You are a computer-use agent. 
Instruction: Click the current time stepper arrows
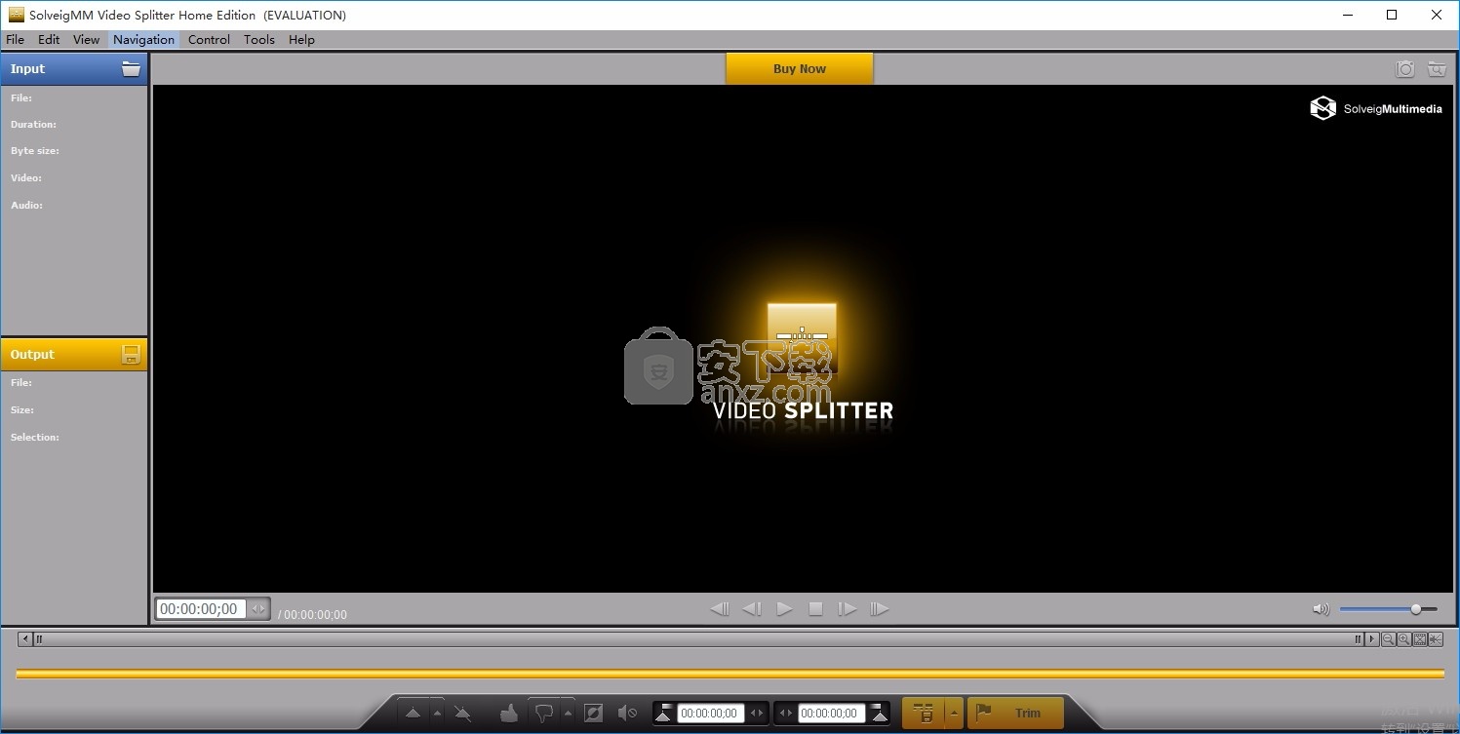coord(257,609)
